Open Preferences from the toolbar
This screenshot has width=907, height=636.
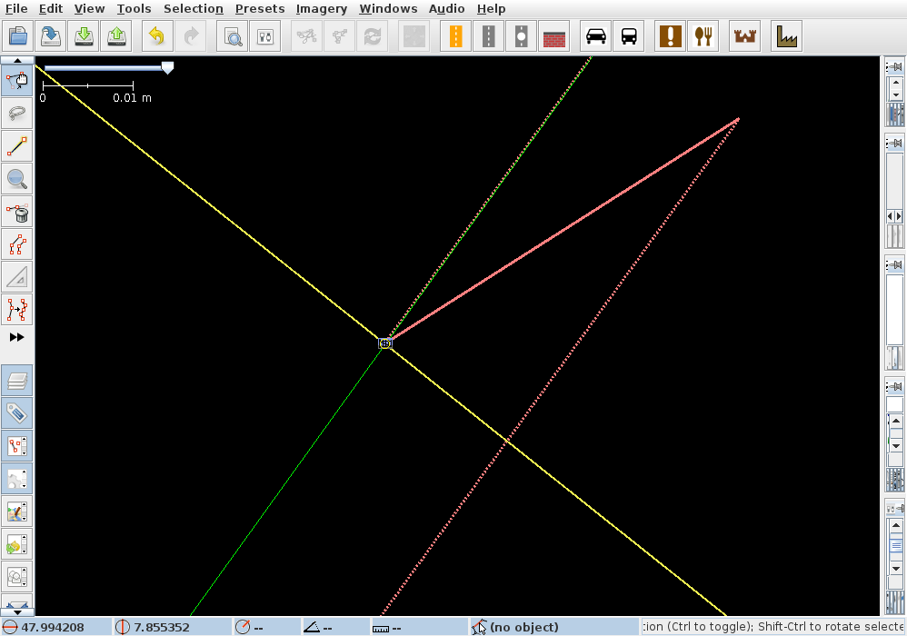(x=265, y=36)
